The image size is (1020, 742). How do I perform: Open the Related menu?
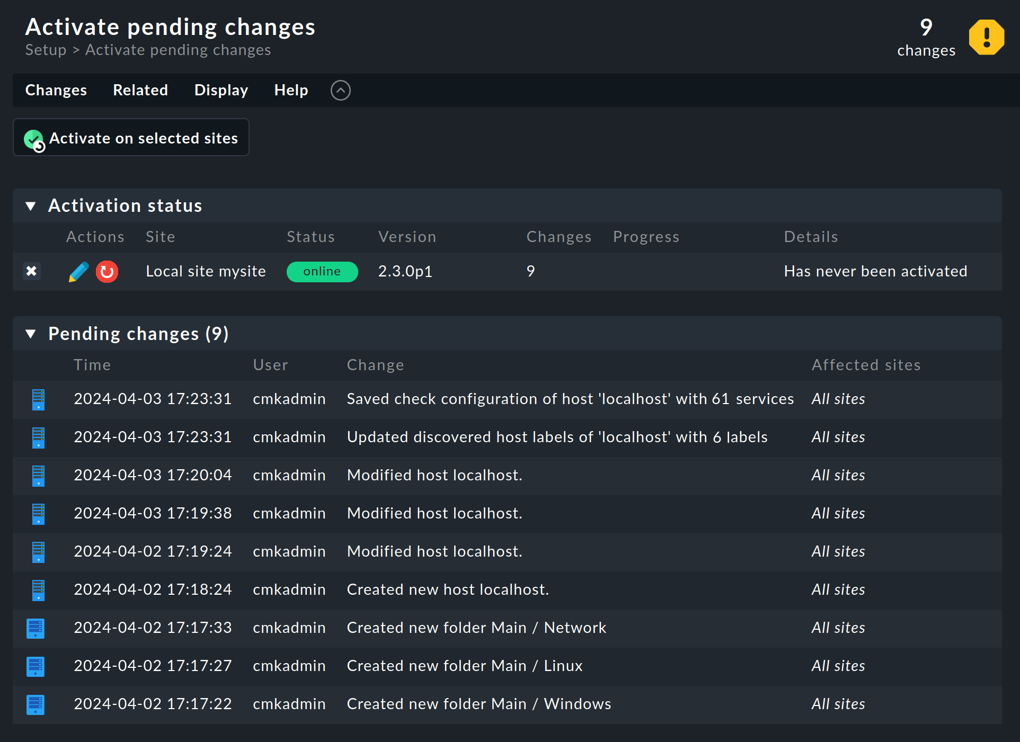coord(140,91)
